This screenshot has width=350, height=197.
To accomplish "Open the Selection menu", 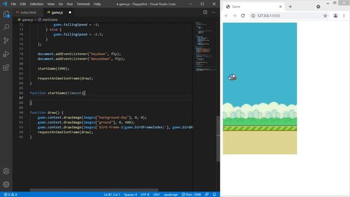I will (x=37, y=4).
